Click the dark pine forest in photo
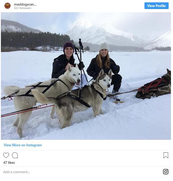Viewport: 173px width, 181px height. point(36,40)
